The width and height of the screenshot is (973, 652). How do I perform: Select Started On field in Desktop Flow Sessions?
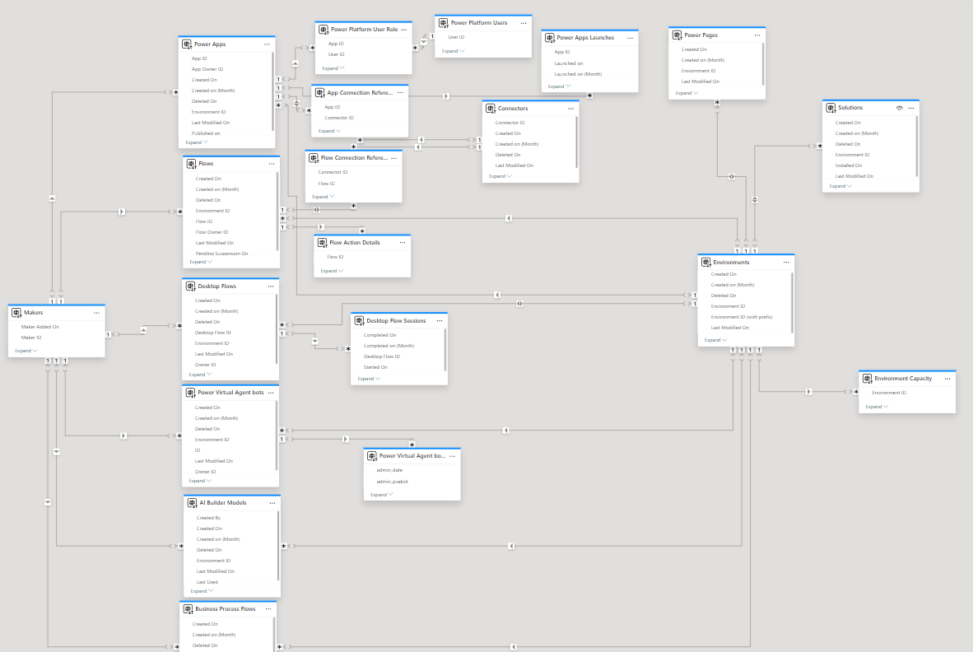click(375, 367)
